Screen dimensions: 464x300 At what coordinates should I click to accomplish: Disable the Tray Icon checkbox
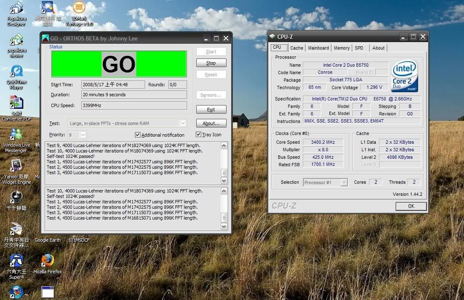tap(198, 134)
